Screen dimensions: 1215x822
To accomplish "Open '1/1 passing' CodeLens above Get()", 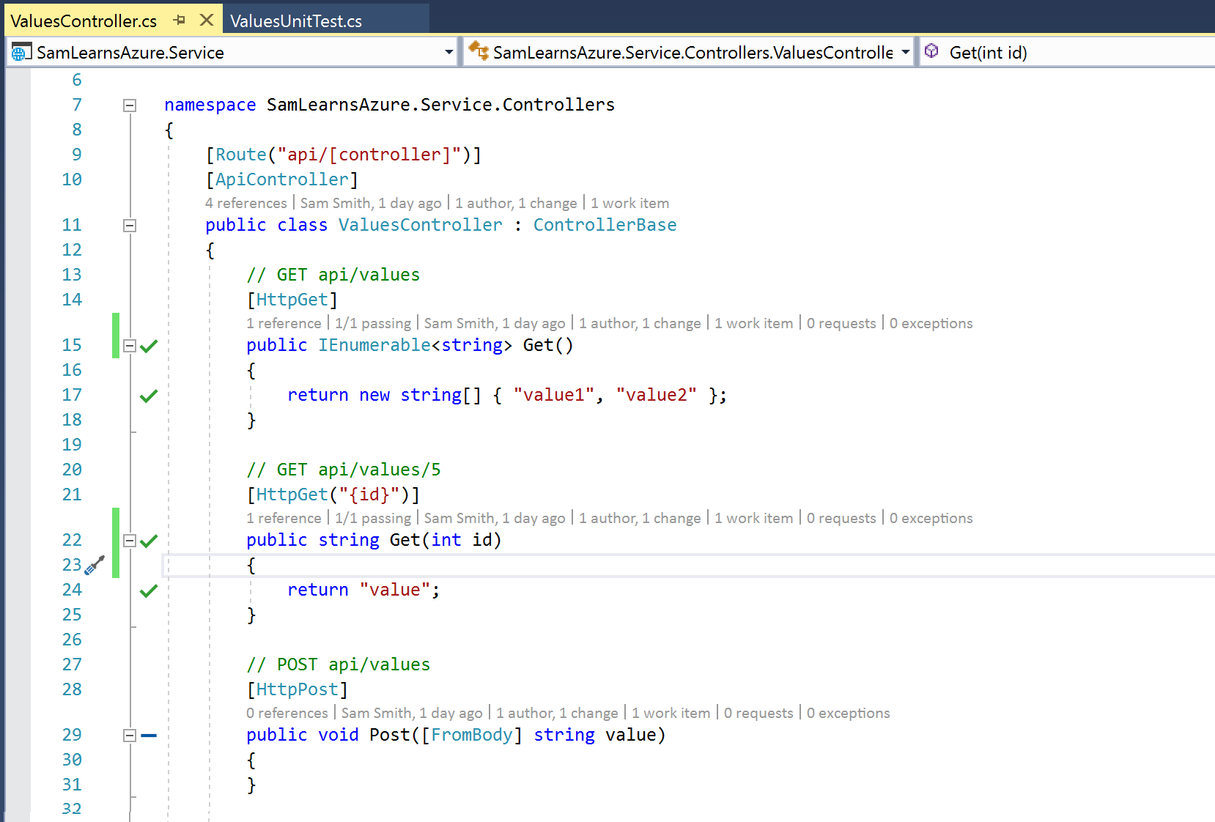I will point(373,323).
